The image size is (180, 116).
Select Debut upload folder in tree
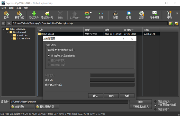(x=19, y=32)
